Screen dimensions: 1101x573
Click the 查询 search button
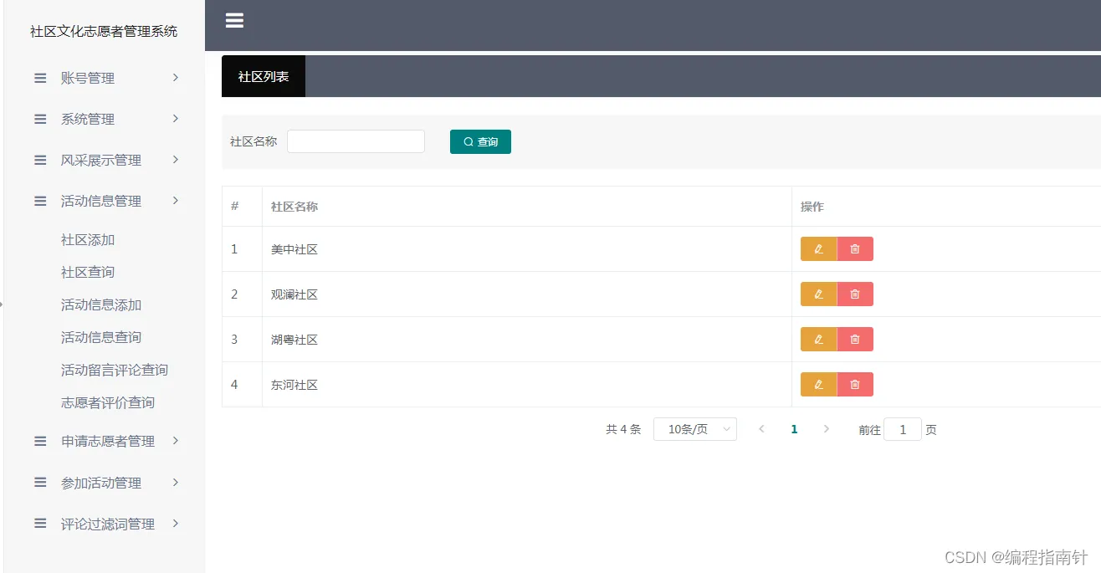point(480,141)
